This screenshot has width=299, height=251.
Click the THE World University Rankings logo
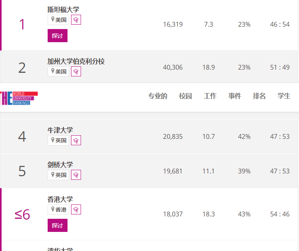point(19,98)
